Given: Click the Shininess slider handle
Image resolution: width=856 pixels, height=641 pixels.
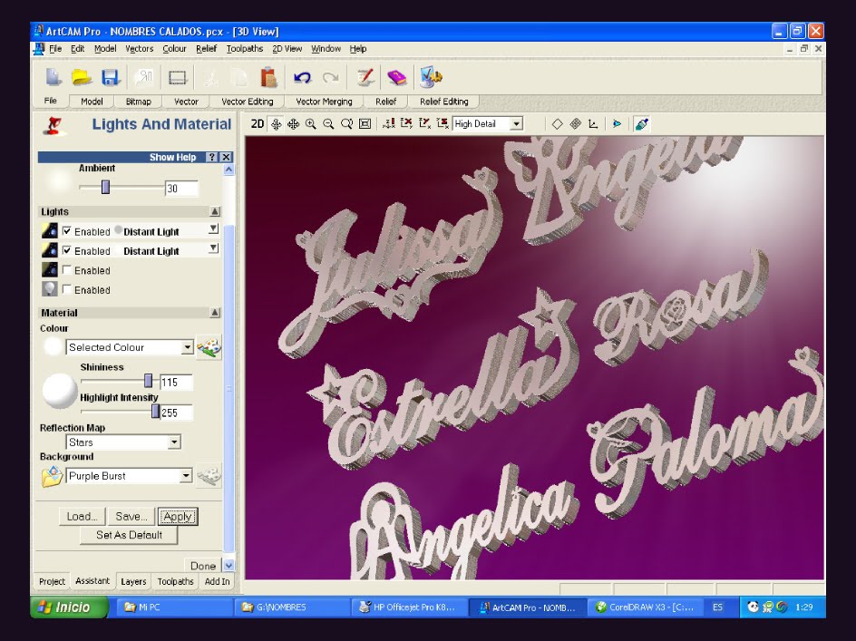Looking at the screenshot, I should (x=148, y=381).
